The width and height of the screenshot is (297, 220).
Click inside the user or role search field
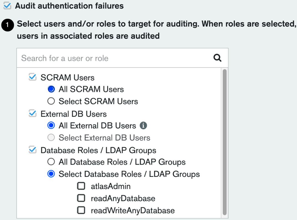pos(83,58)
